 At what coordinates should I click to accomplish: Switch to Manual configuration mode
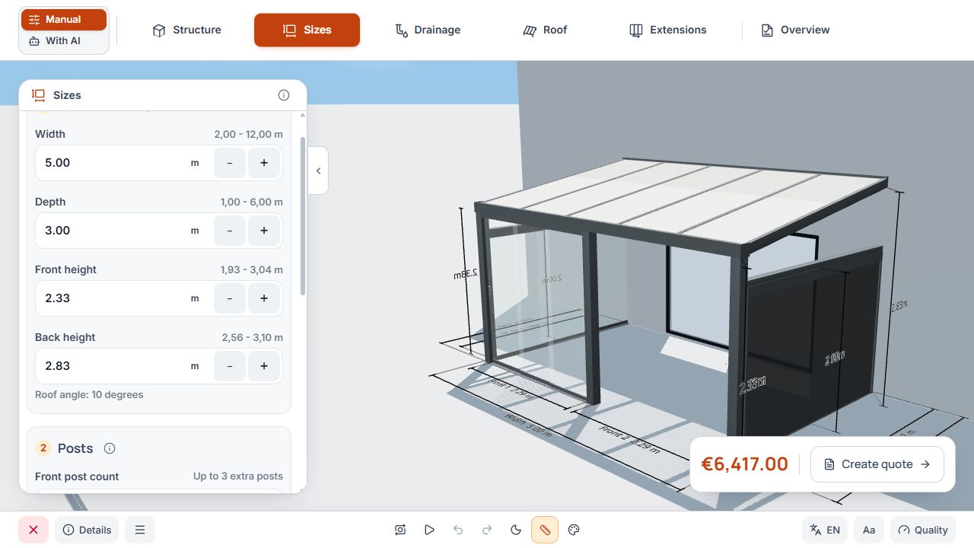point(64,20)
